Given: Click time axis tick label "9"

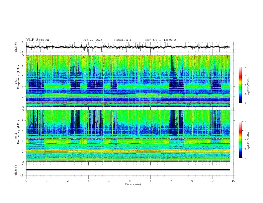Looking at the screenshot, I should click(x=213, y=181).
